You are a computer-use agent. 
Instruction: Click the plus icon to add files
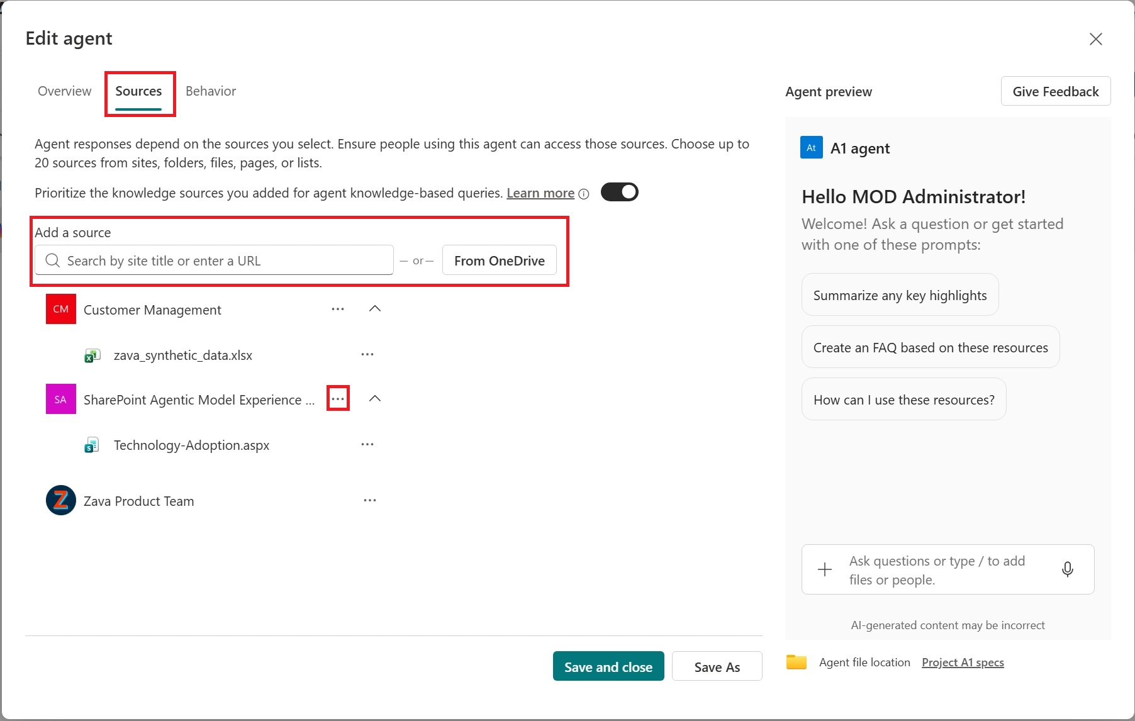point(824,569)
